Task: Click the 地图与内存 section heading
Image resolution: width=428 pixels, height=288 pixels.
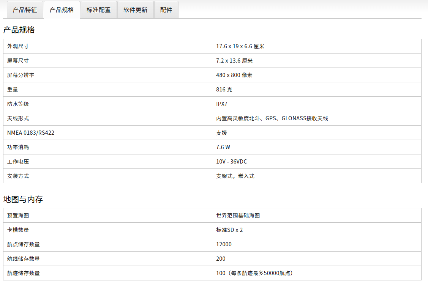Action: coord(23,199)
